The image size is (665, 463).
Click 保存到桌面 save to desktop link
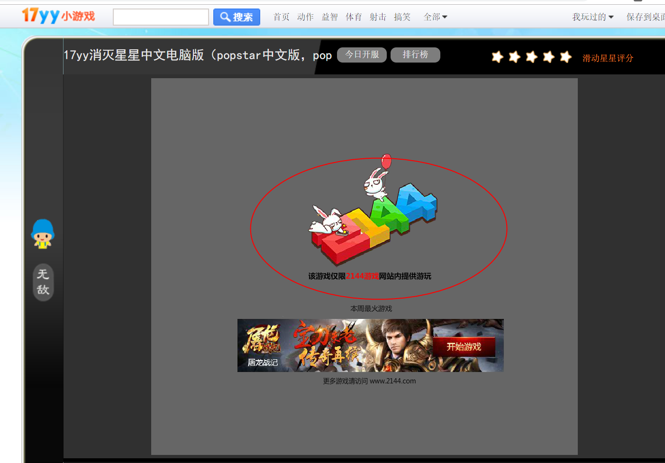point(646,17)
